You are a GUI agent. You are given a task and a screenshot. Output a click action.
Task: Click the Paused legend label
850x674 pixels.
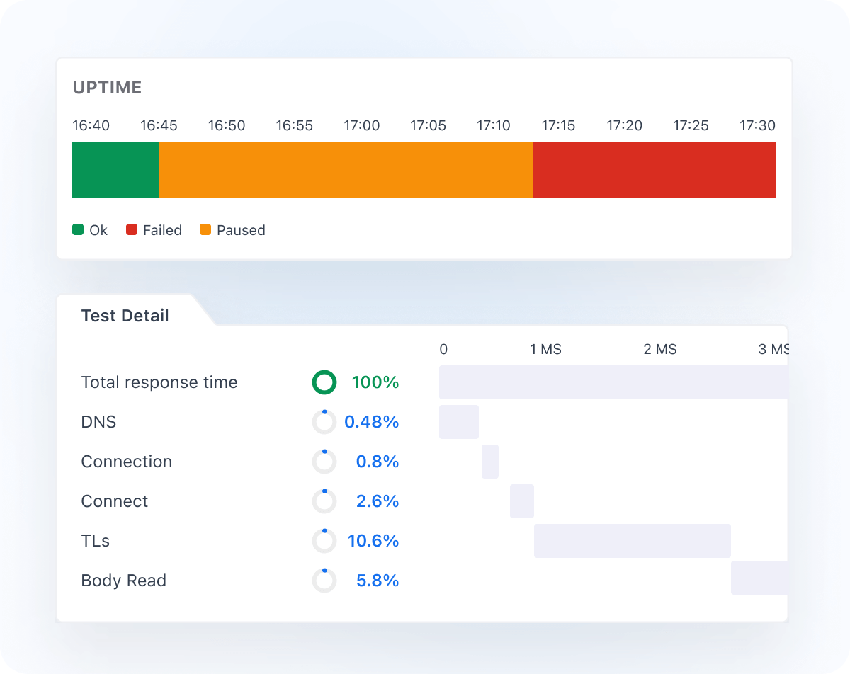pos(241,230)
